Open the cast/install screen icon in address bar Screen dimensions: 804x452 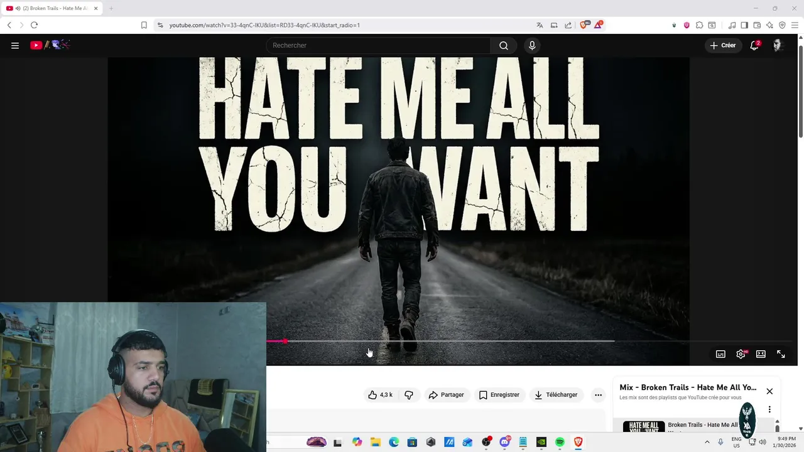coord(554,25)
